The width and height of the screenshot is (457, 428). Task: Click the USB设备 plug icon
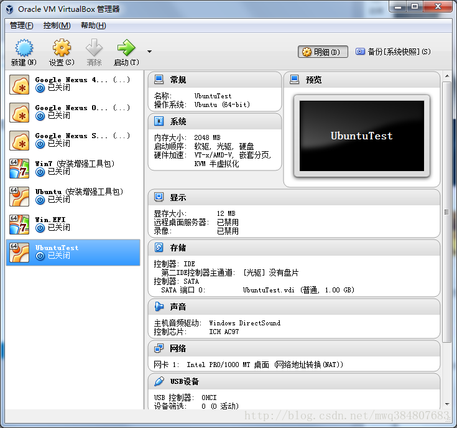(159, 381)
